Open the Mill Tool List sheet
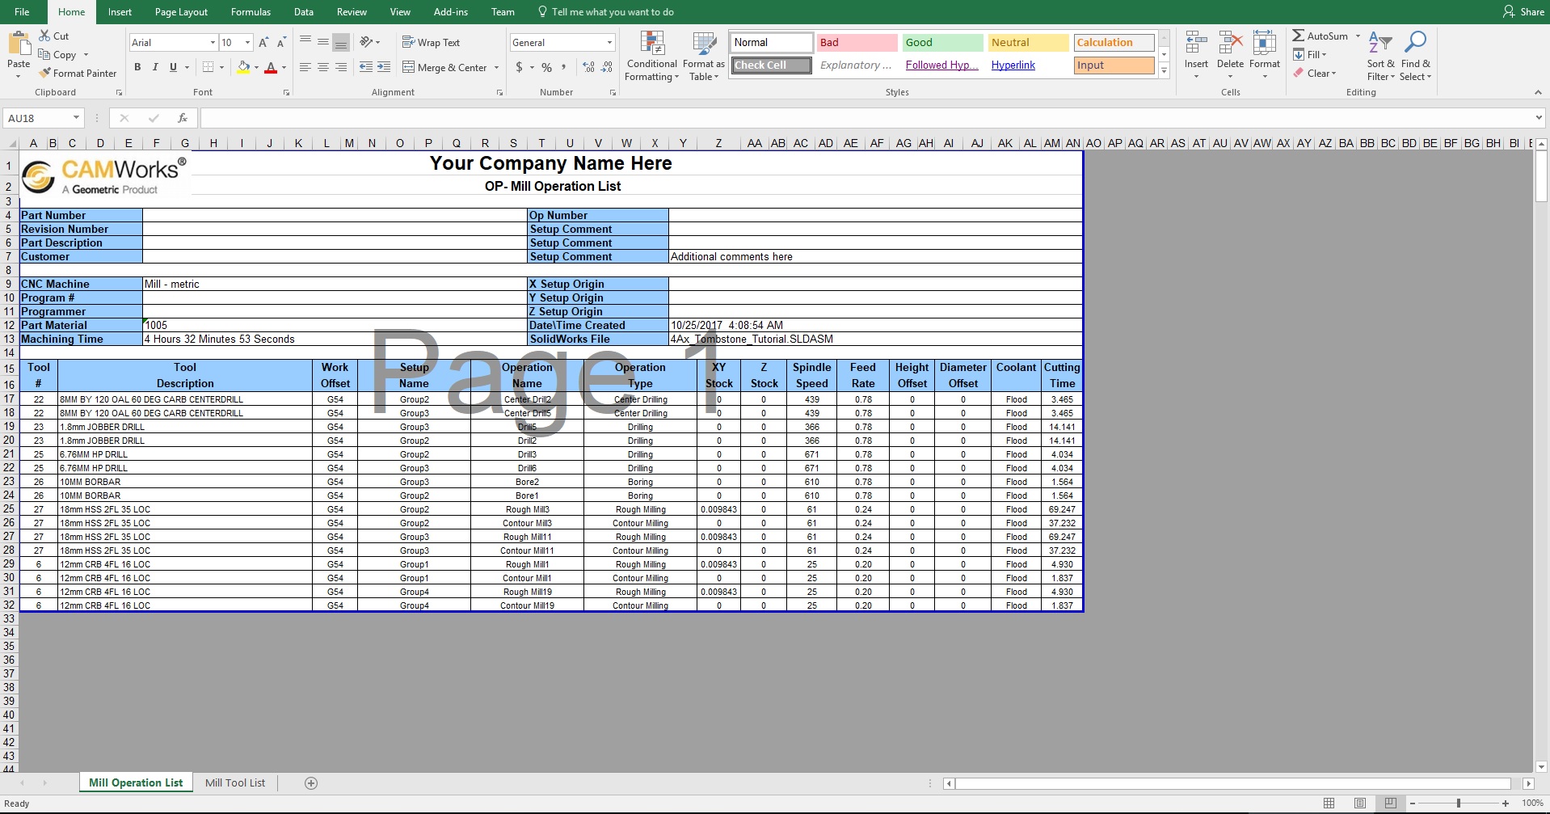This screenshot has width=1550, height=814. 234,782
